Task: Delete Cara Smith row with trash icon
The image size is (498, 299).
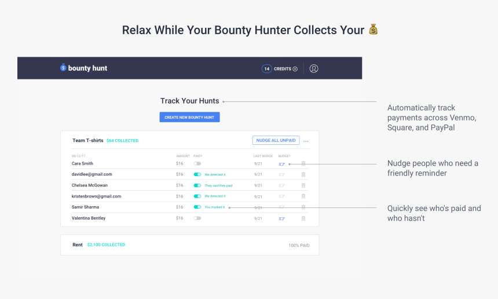Action: tap(303, 163)
